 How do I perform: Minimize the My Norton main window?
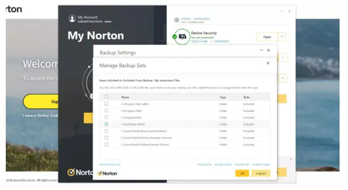(282, 11)
